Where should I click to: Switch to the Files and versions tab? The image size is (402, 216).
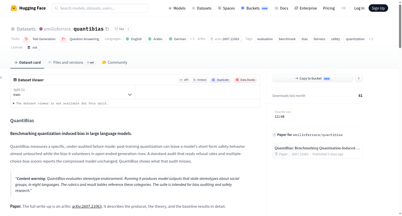pyautogui.click(x=71, y=62)
